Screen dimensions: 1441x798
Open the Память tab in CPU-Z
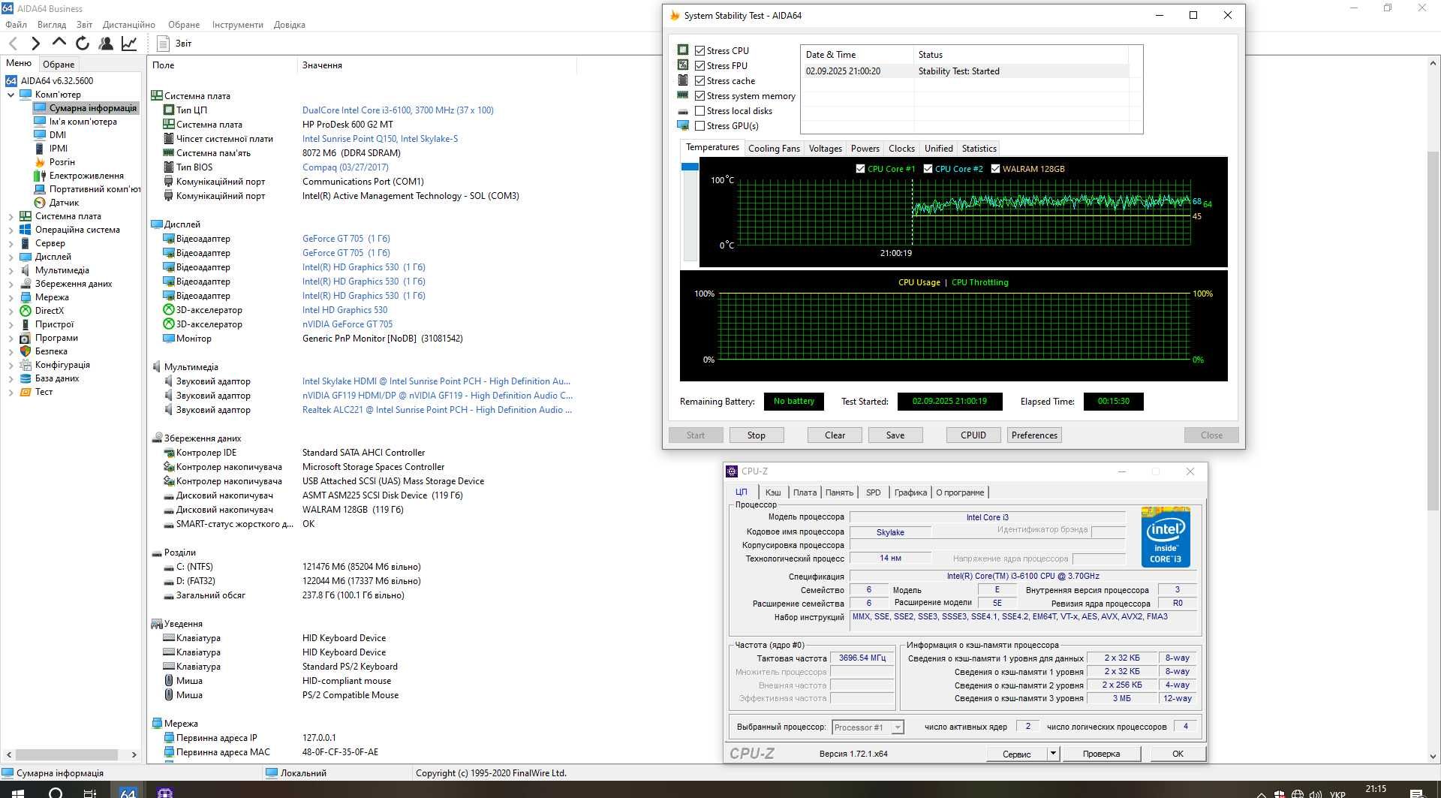pyautogui.click(x=839, y=492)
